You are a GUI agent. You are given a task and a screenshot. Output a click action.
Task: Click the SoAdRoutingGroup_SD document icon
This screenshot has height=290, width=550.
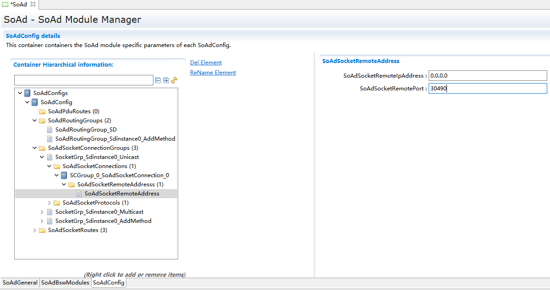(x=49, y=130)
